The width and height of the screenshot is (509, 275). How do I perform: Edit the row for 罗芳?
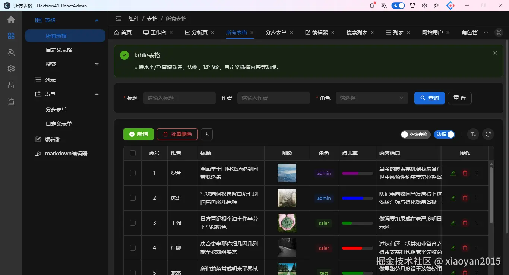click(453, 173)
